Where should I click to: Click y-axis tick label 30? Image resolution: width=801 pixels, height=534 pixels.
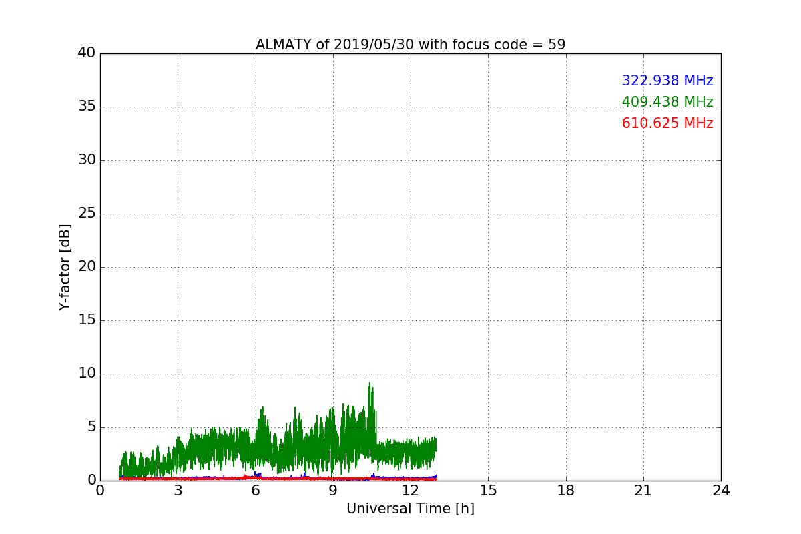point(86,160)
